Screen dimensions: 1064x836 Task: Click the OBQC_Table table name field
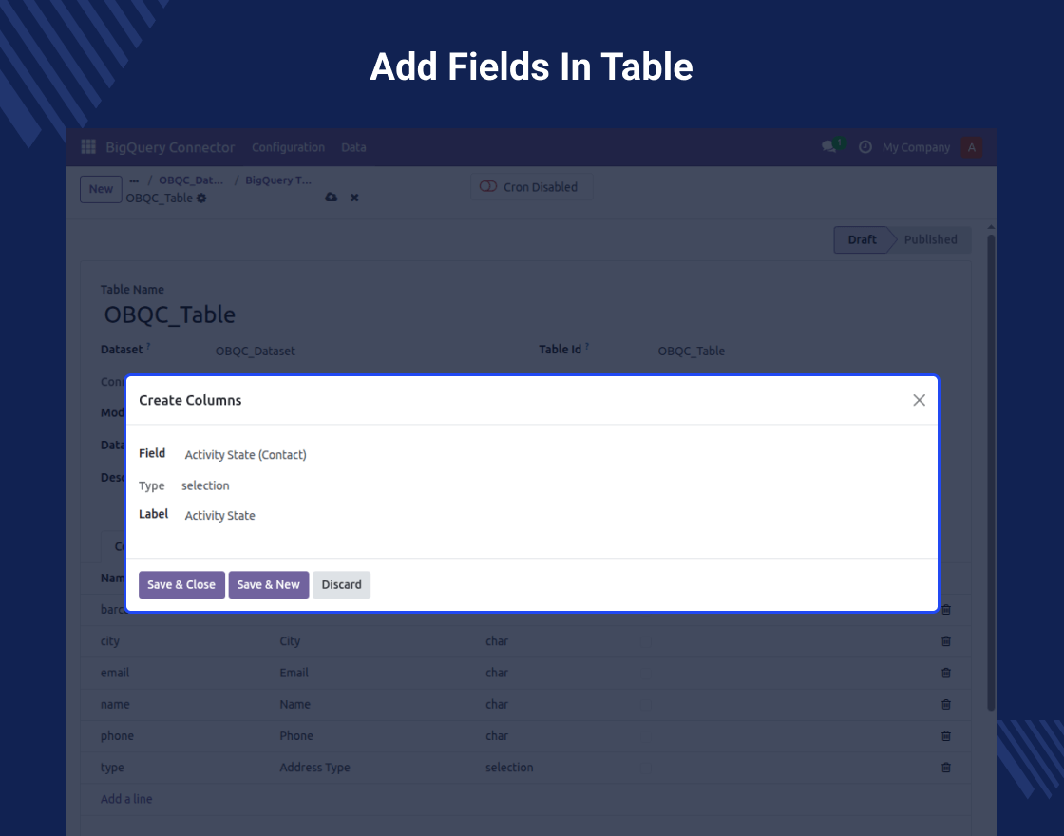pyautogui.click(x=170, y=314)
